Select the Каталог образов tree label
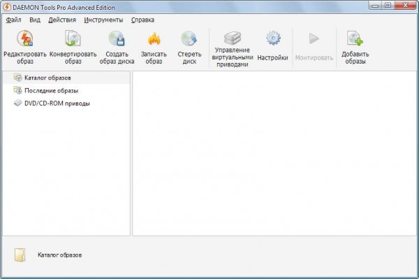 coord(47,78)
